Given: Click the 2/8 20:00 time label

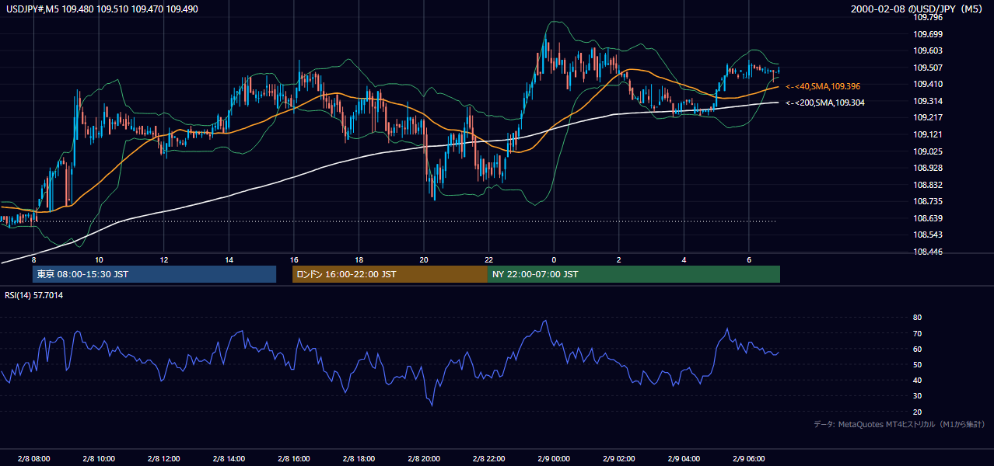Looking at the screenshot, I should point(424,458).
